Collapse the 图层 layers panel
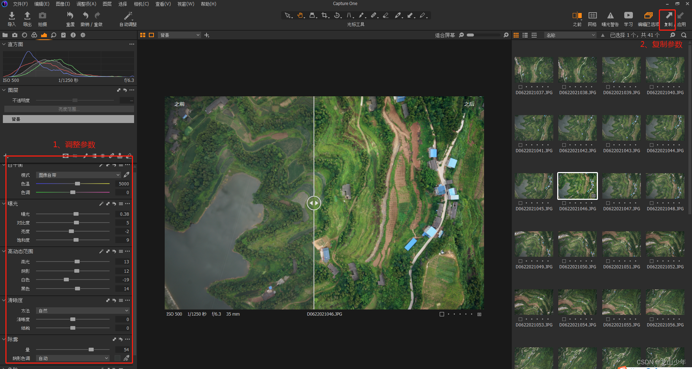692x369 pixels. coord(4,90)
